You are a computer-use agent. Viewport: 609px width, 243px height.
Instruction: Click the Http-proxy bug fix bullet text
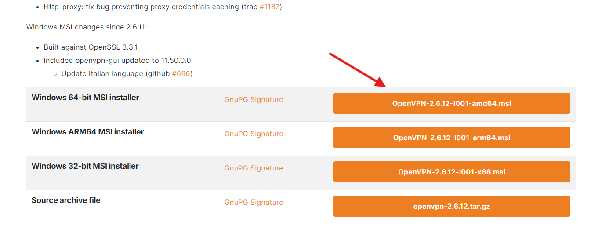[x=141, y=7]
